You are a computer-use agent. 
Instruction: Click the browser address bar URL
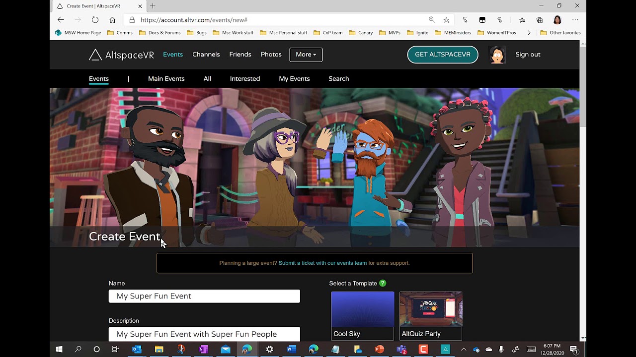194,20
